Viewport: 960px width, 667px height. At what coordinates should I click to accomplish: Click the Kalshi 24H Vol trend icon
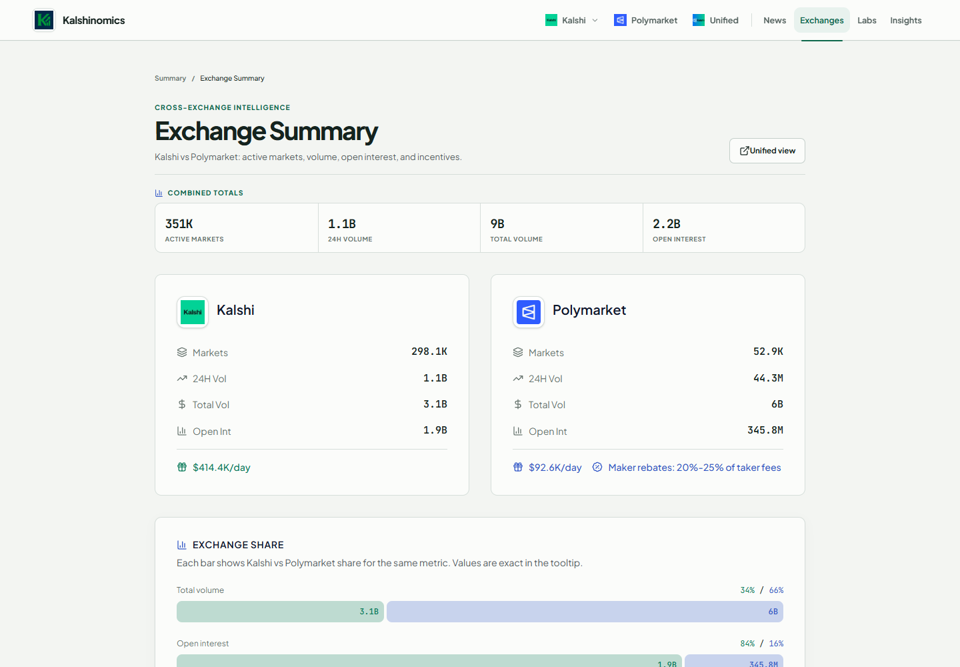tap(182, 378)
